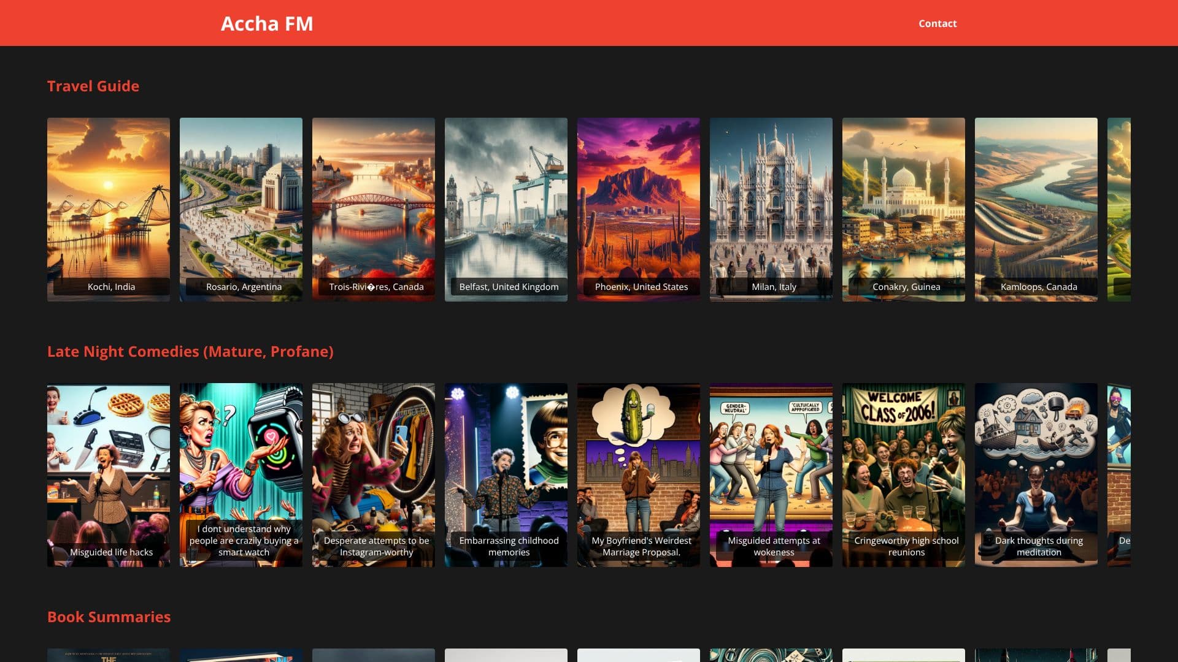The width and height of the screenshot is (1178, 662).
Task: Click the Book Summaries section heading
Action: [x=109, y=617]
